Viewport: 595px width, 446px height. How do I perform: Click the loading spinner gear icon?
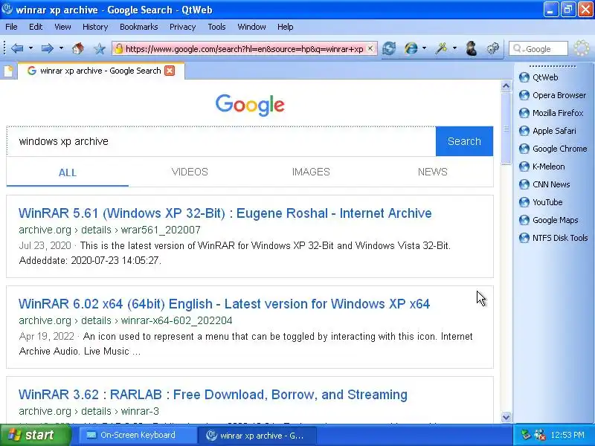(582, 48)
